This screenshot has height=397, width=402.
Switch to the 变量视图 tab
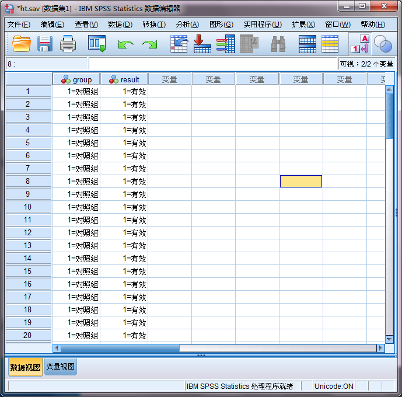pyautogui.click(x=61, y=367)
